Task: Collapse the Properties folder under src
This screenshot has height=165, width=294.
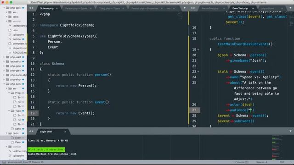Action: pyautogui.click(x=9, y=93)
